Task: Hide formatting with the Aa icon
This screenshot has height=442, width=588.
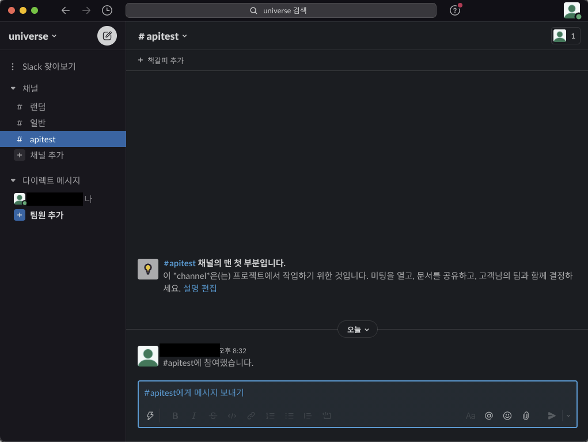Action: 471,415
